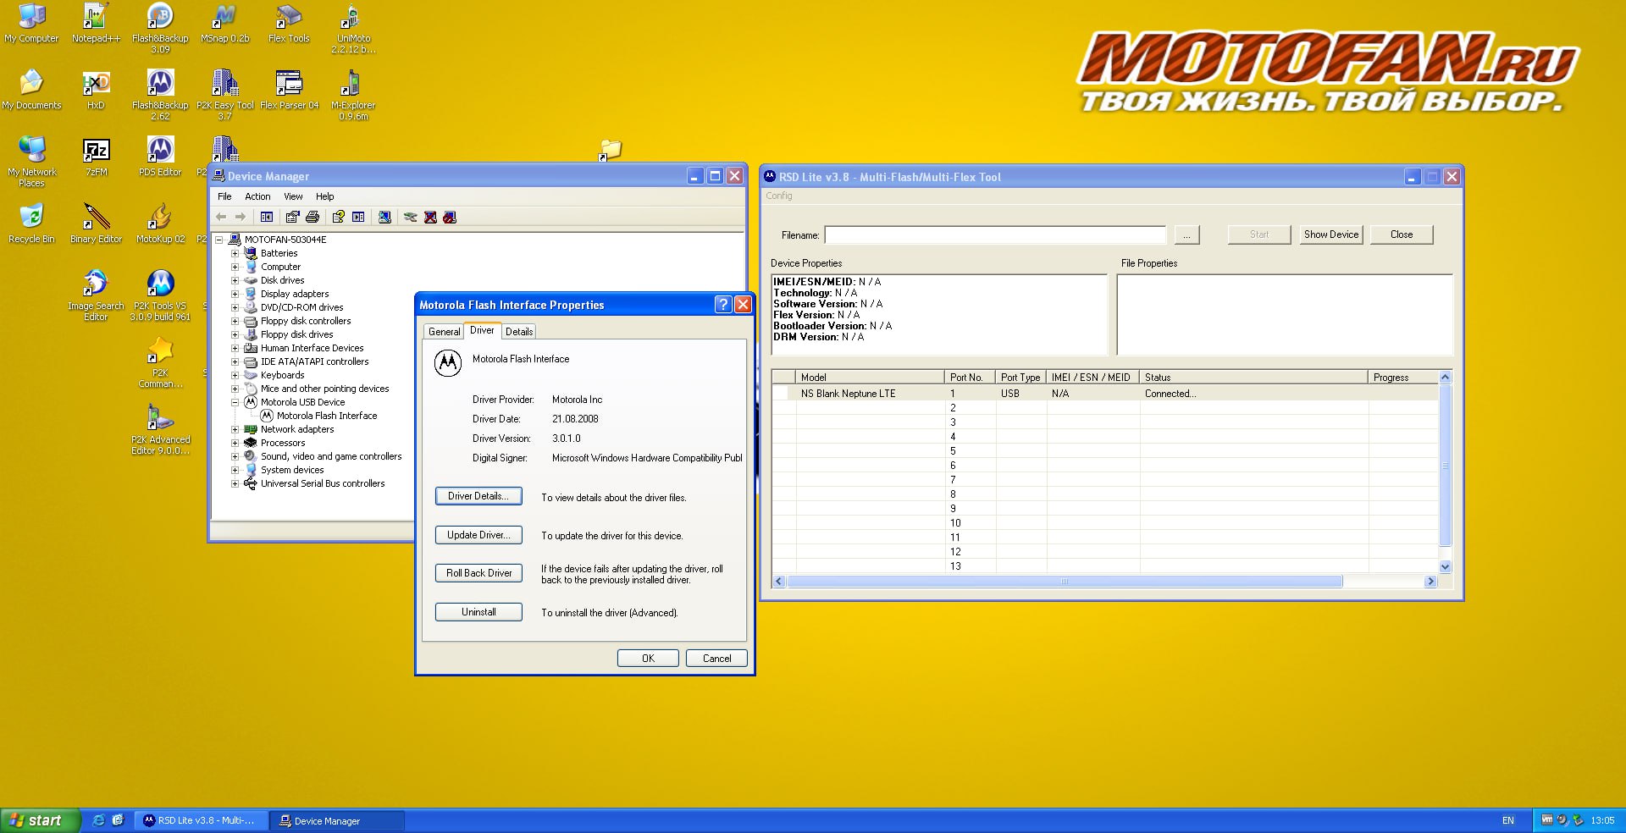Viewport: 1626px width, 833px height.
Task: Click the Disable device toolbar icon
Action: (x=450, y=218)
